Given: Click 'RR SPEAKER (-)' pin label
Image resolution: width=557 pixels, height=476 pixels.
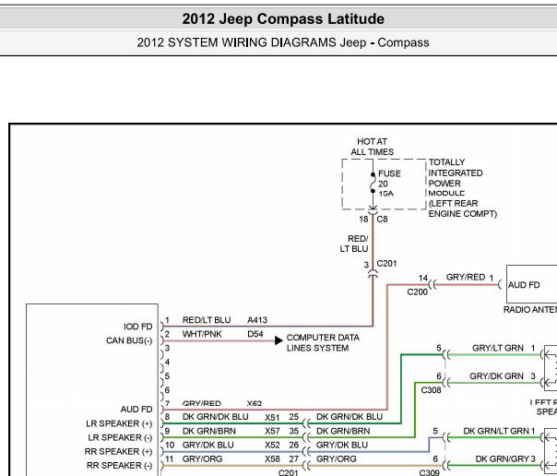Looking at the screenshot, I should (119, 465).
